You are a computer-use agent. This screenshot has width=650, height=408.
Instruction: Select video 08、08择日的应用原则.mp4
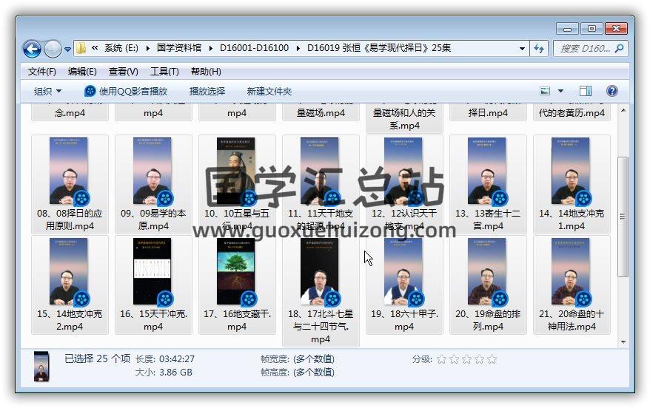pyautogui.click(x=70, y=184)
